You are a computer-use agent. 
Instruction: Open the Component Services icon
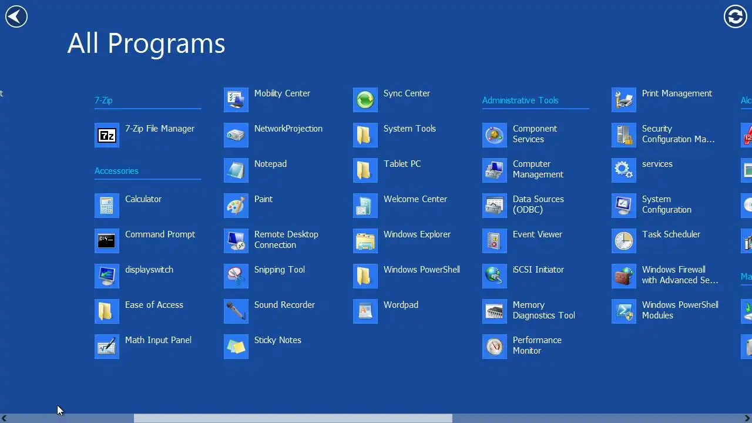tap(495, 135)
